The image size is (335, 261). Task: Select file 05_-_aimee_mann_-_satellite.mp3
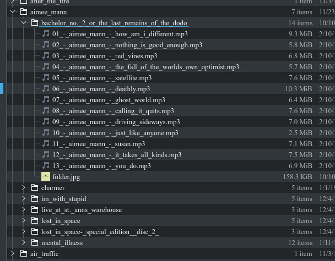click(x=102, y=78)
